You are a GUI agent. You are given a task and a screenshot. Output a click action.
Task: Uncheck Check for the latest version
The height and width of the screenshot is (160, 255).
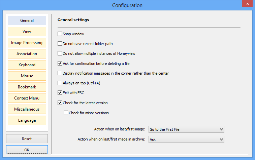[60, 103]
